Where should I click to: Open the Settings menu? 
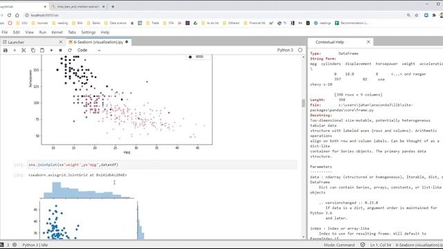pos(89,33)
